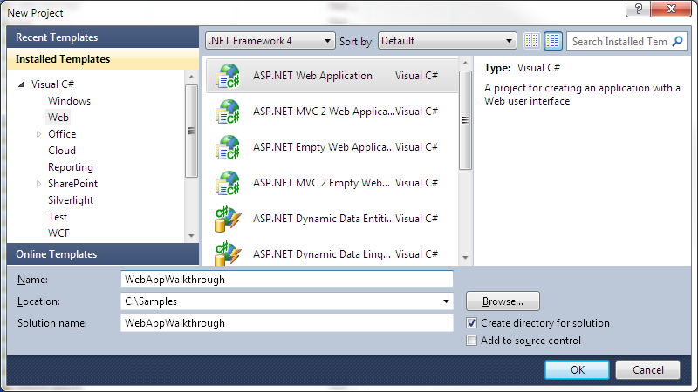Select ASP.NET Web Application template icon
Viewport: 698px width, 392px height.
point(228,76)
